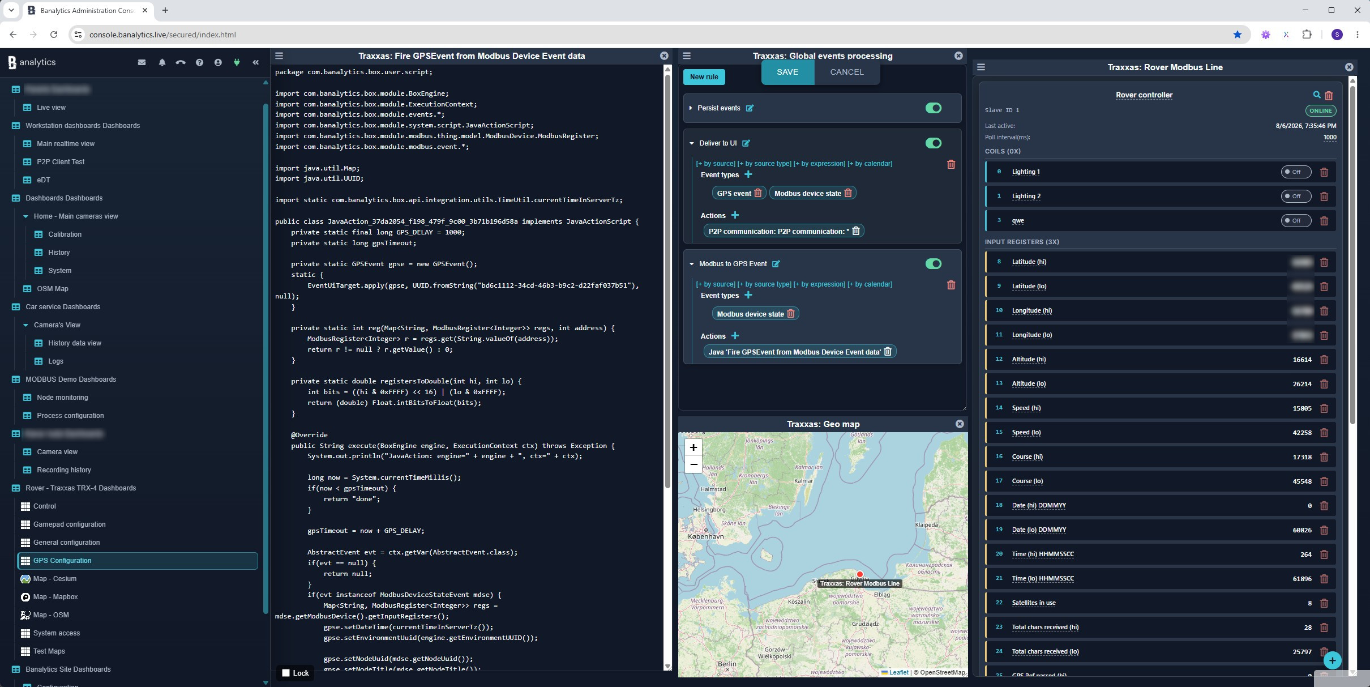Add action in Modbus to GPS Event rule

pos(735,336)
